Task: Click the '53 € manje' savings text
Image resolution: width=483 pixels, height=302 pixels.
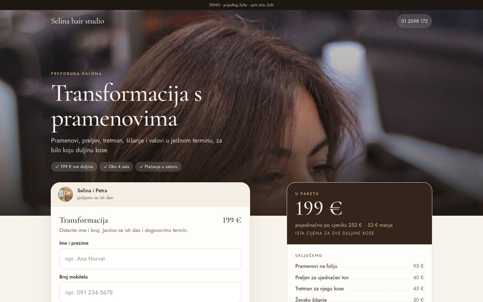Action: [x=380, y=225]
